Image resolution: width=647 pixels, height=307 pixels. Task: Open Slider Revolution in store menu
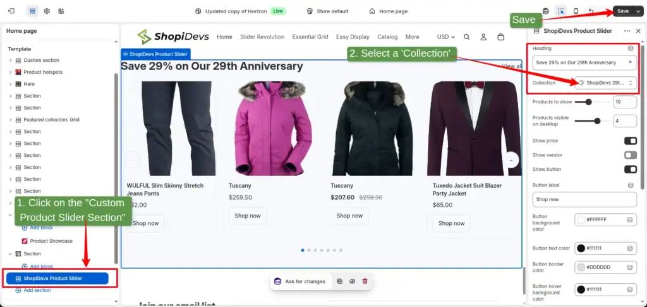[262, 37]
